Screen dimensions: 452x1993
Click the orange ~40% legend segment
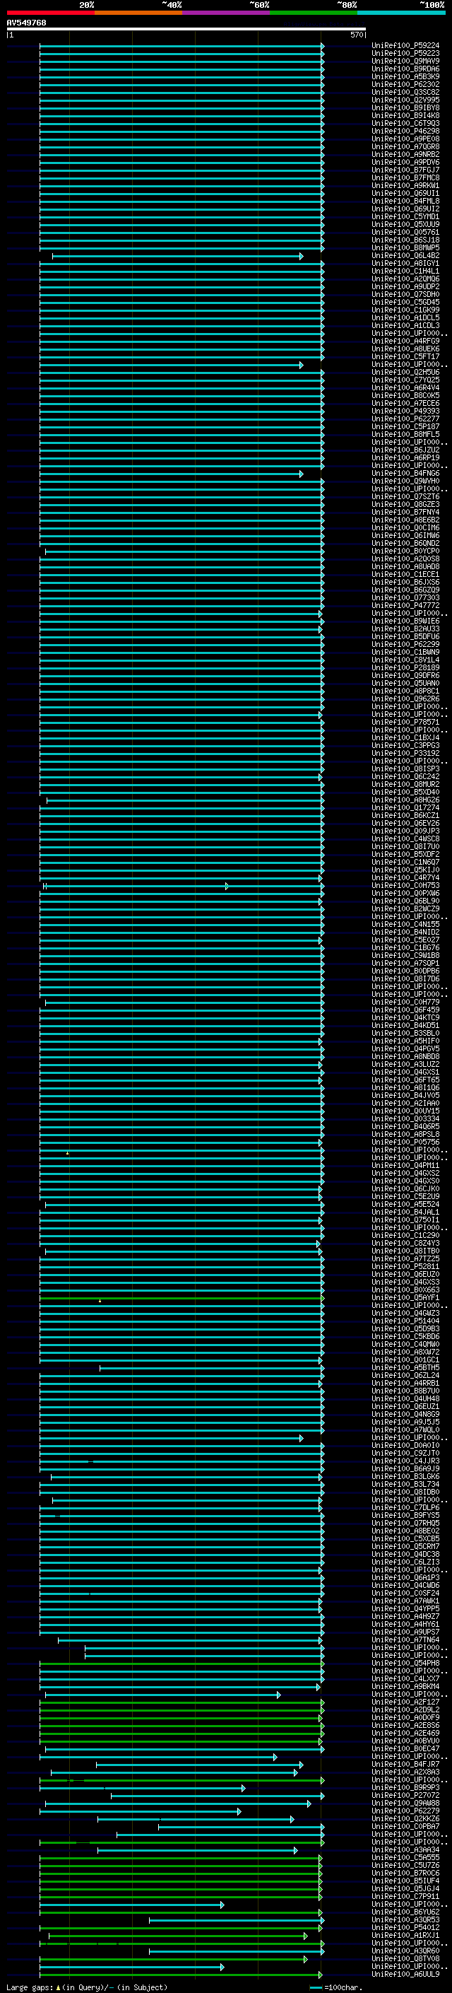138,13
